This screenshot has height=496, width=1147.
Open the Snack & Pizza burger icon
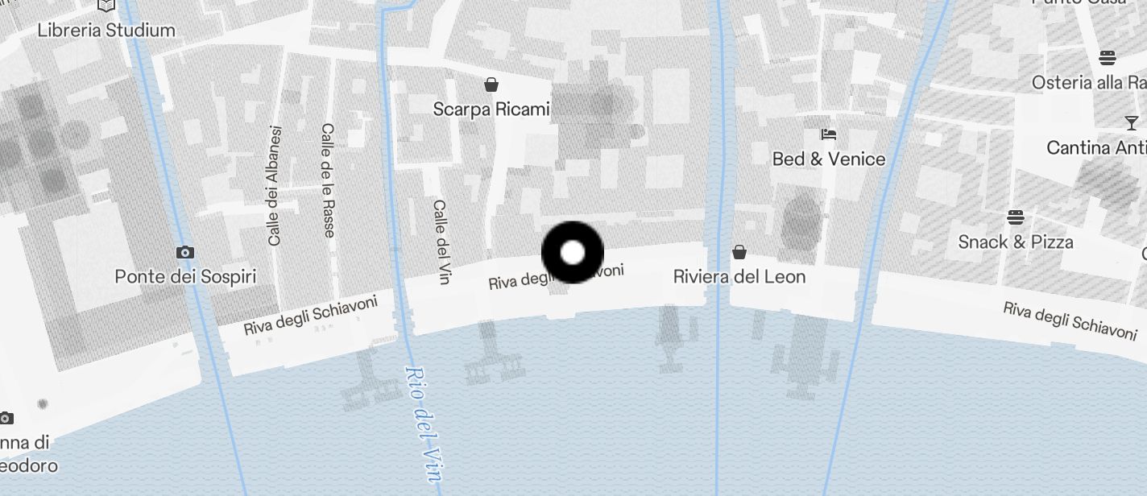click(1015, 217)
